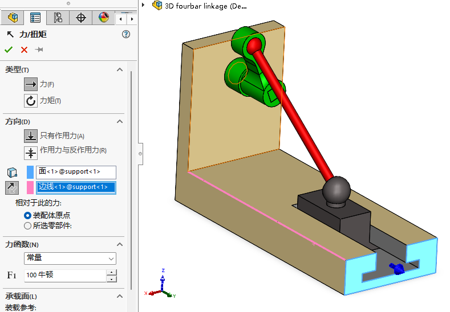Cancel with the red X icon
The height and width of the screenshot is (312, 450).
(24, 50)
